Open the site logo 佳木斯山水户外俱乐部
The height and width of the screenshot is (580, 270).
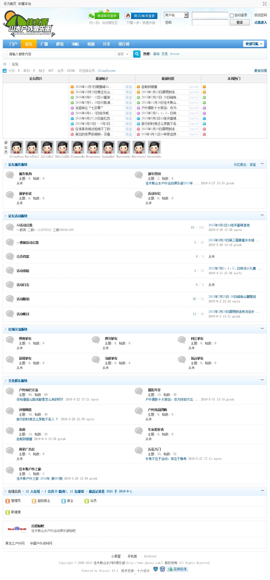tap(29, 24)
